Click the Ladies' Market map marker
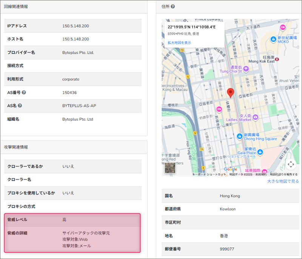The width and height of the screenshot is (302, 259). click(256, 117)
